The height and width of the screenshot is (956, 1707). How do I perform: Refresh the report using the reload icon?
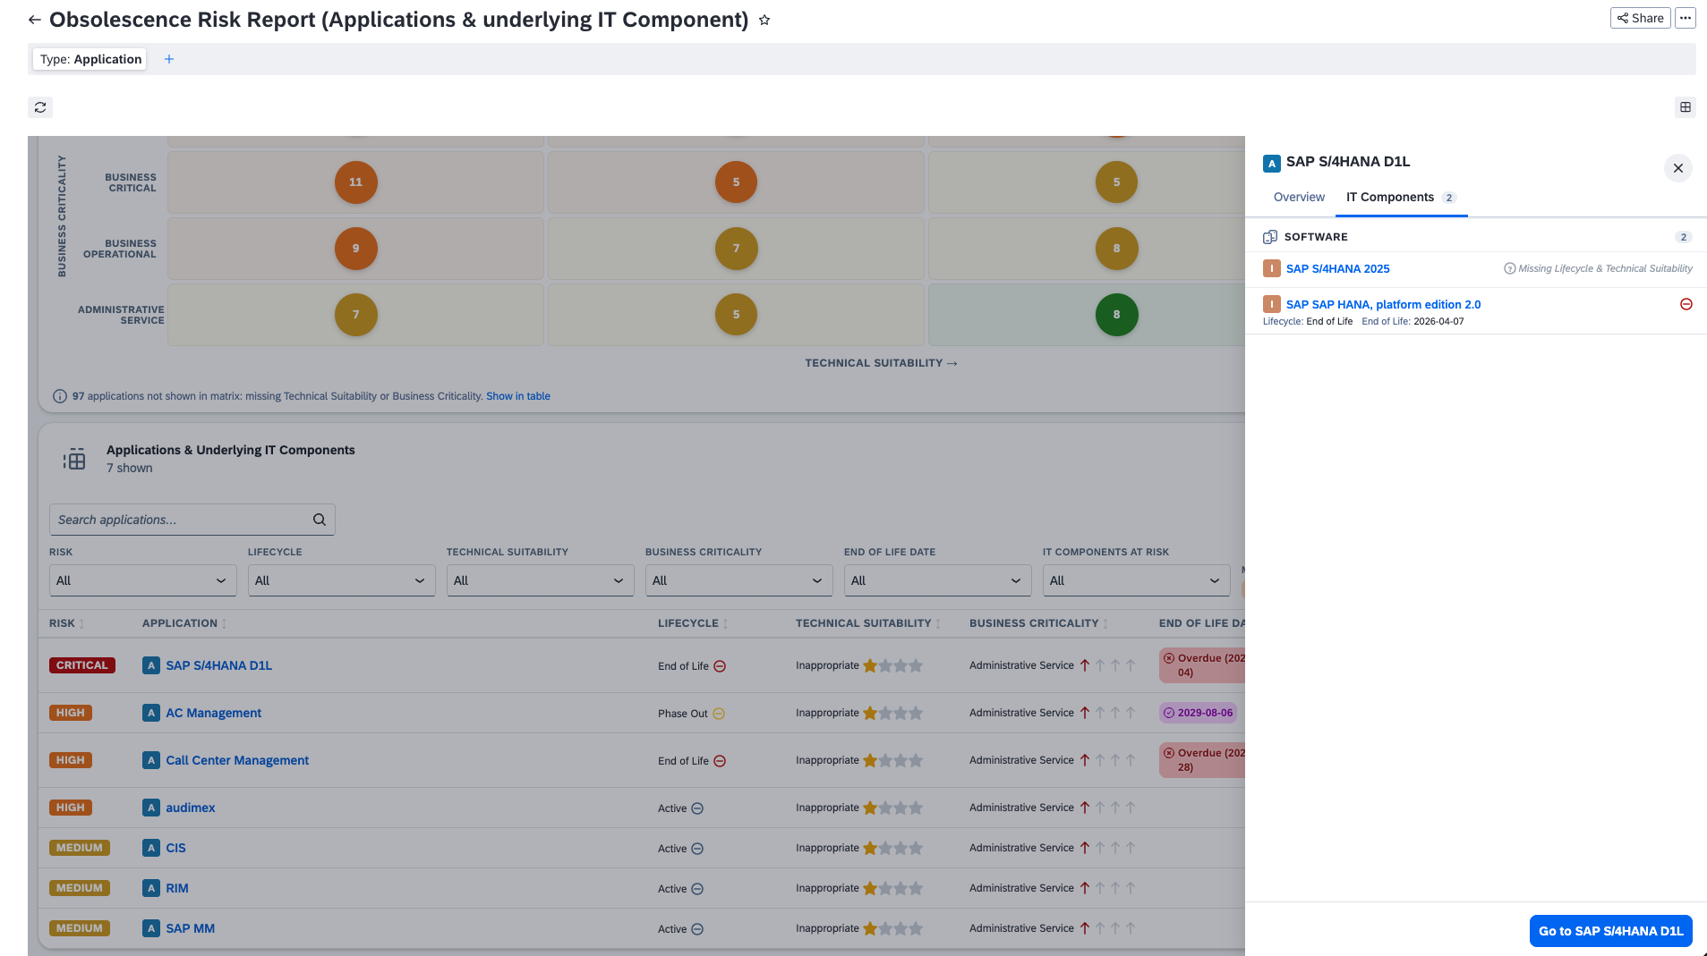click(40, 107)
